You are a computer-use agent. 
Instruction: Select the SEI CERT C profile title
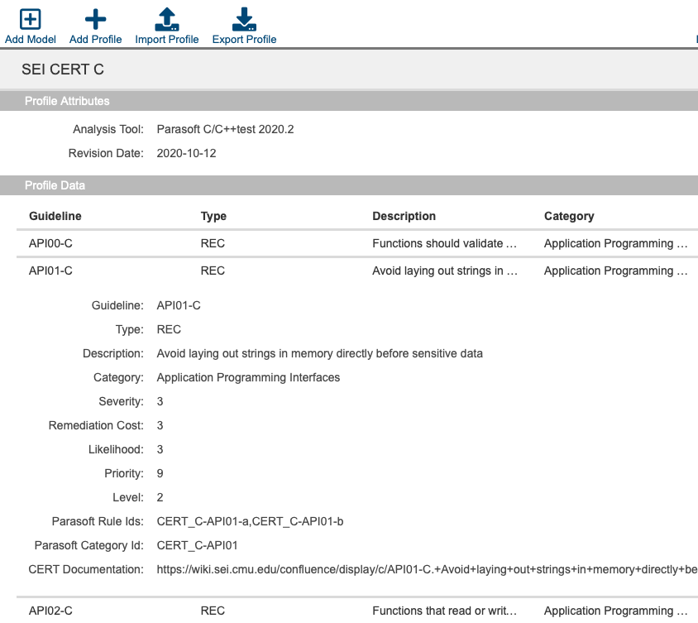coord(63,69)
